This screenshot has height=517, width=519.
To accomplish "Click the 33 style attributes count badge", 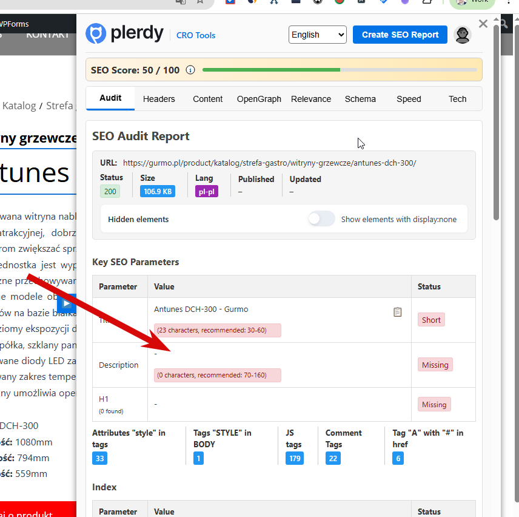I will (x=99, y=458).
